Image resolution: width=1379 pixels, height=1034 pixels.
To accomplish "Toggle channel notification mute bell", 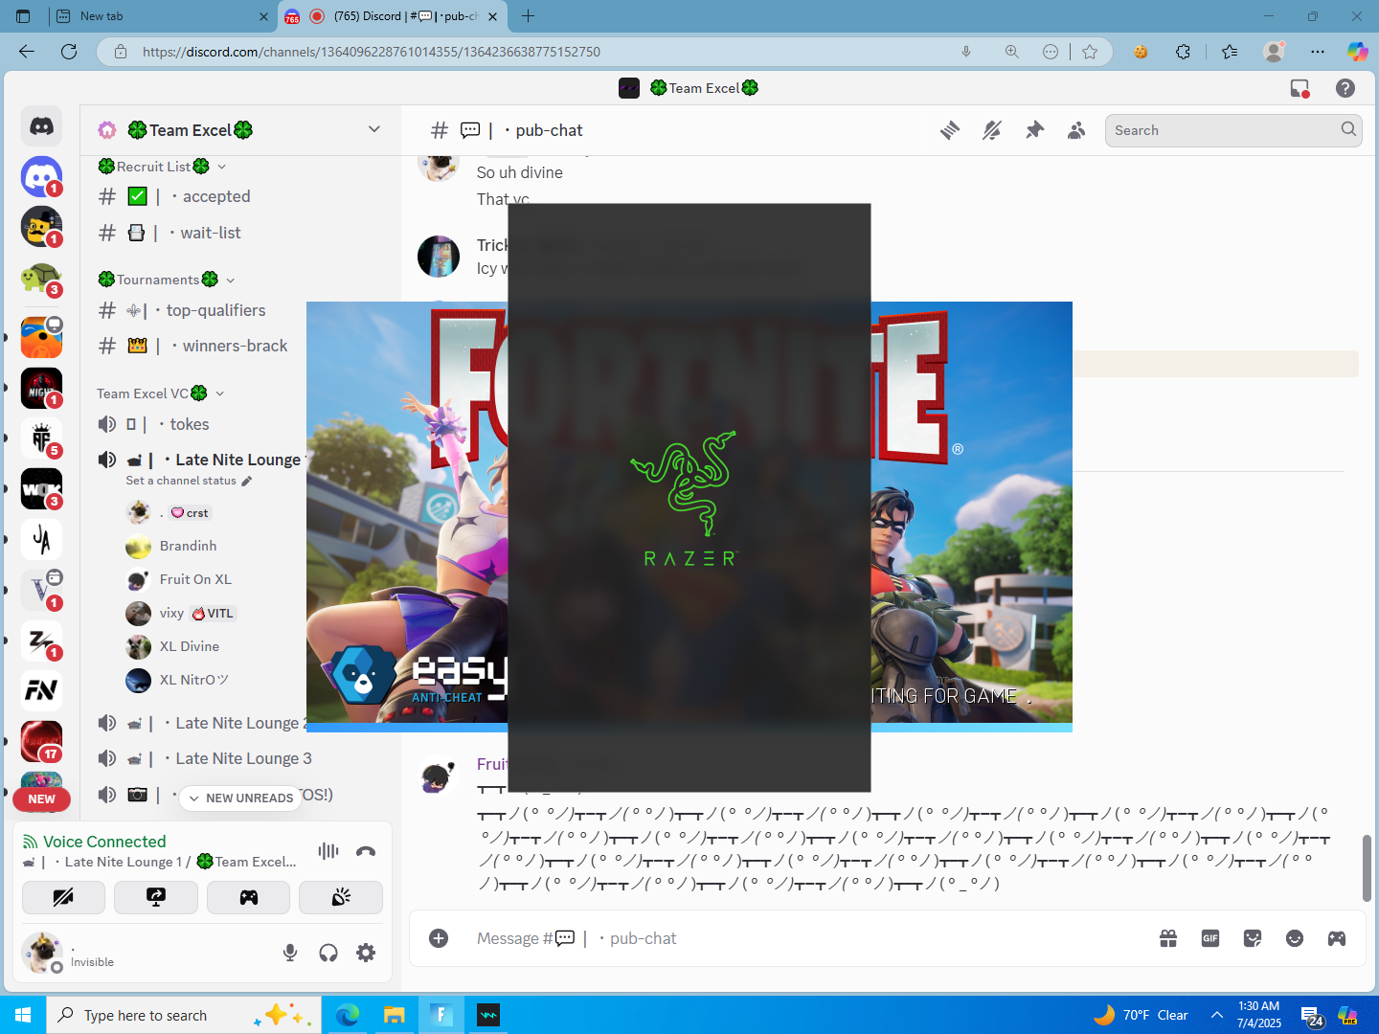I will 992,130.
